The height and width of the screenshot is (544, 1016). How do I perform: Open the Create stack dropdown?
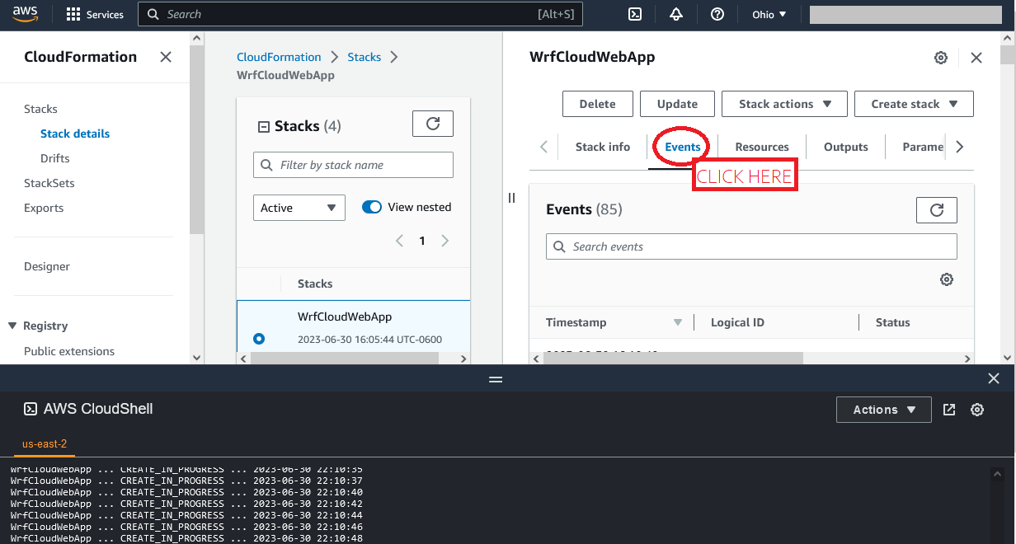[914, 104]
